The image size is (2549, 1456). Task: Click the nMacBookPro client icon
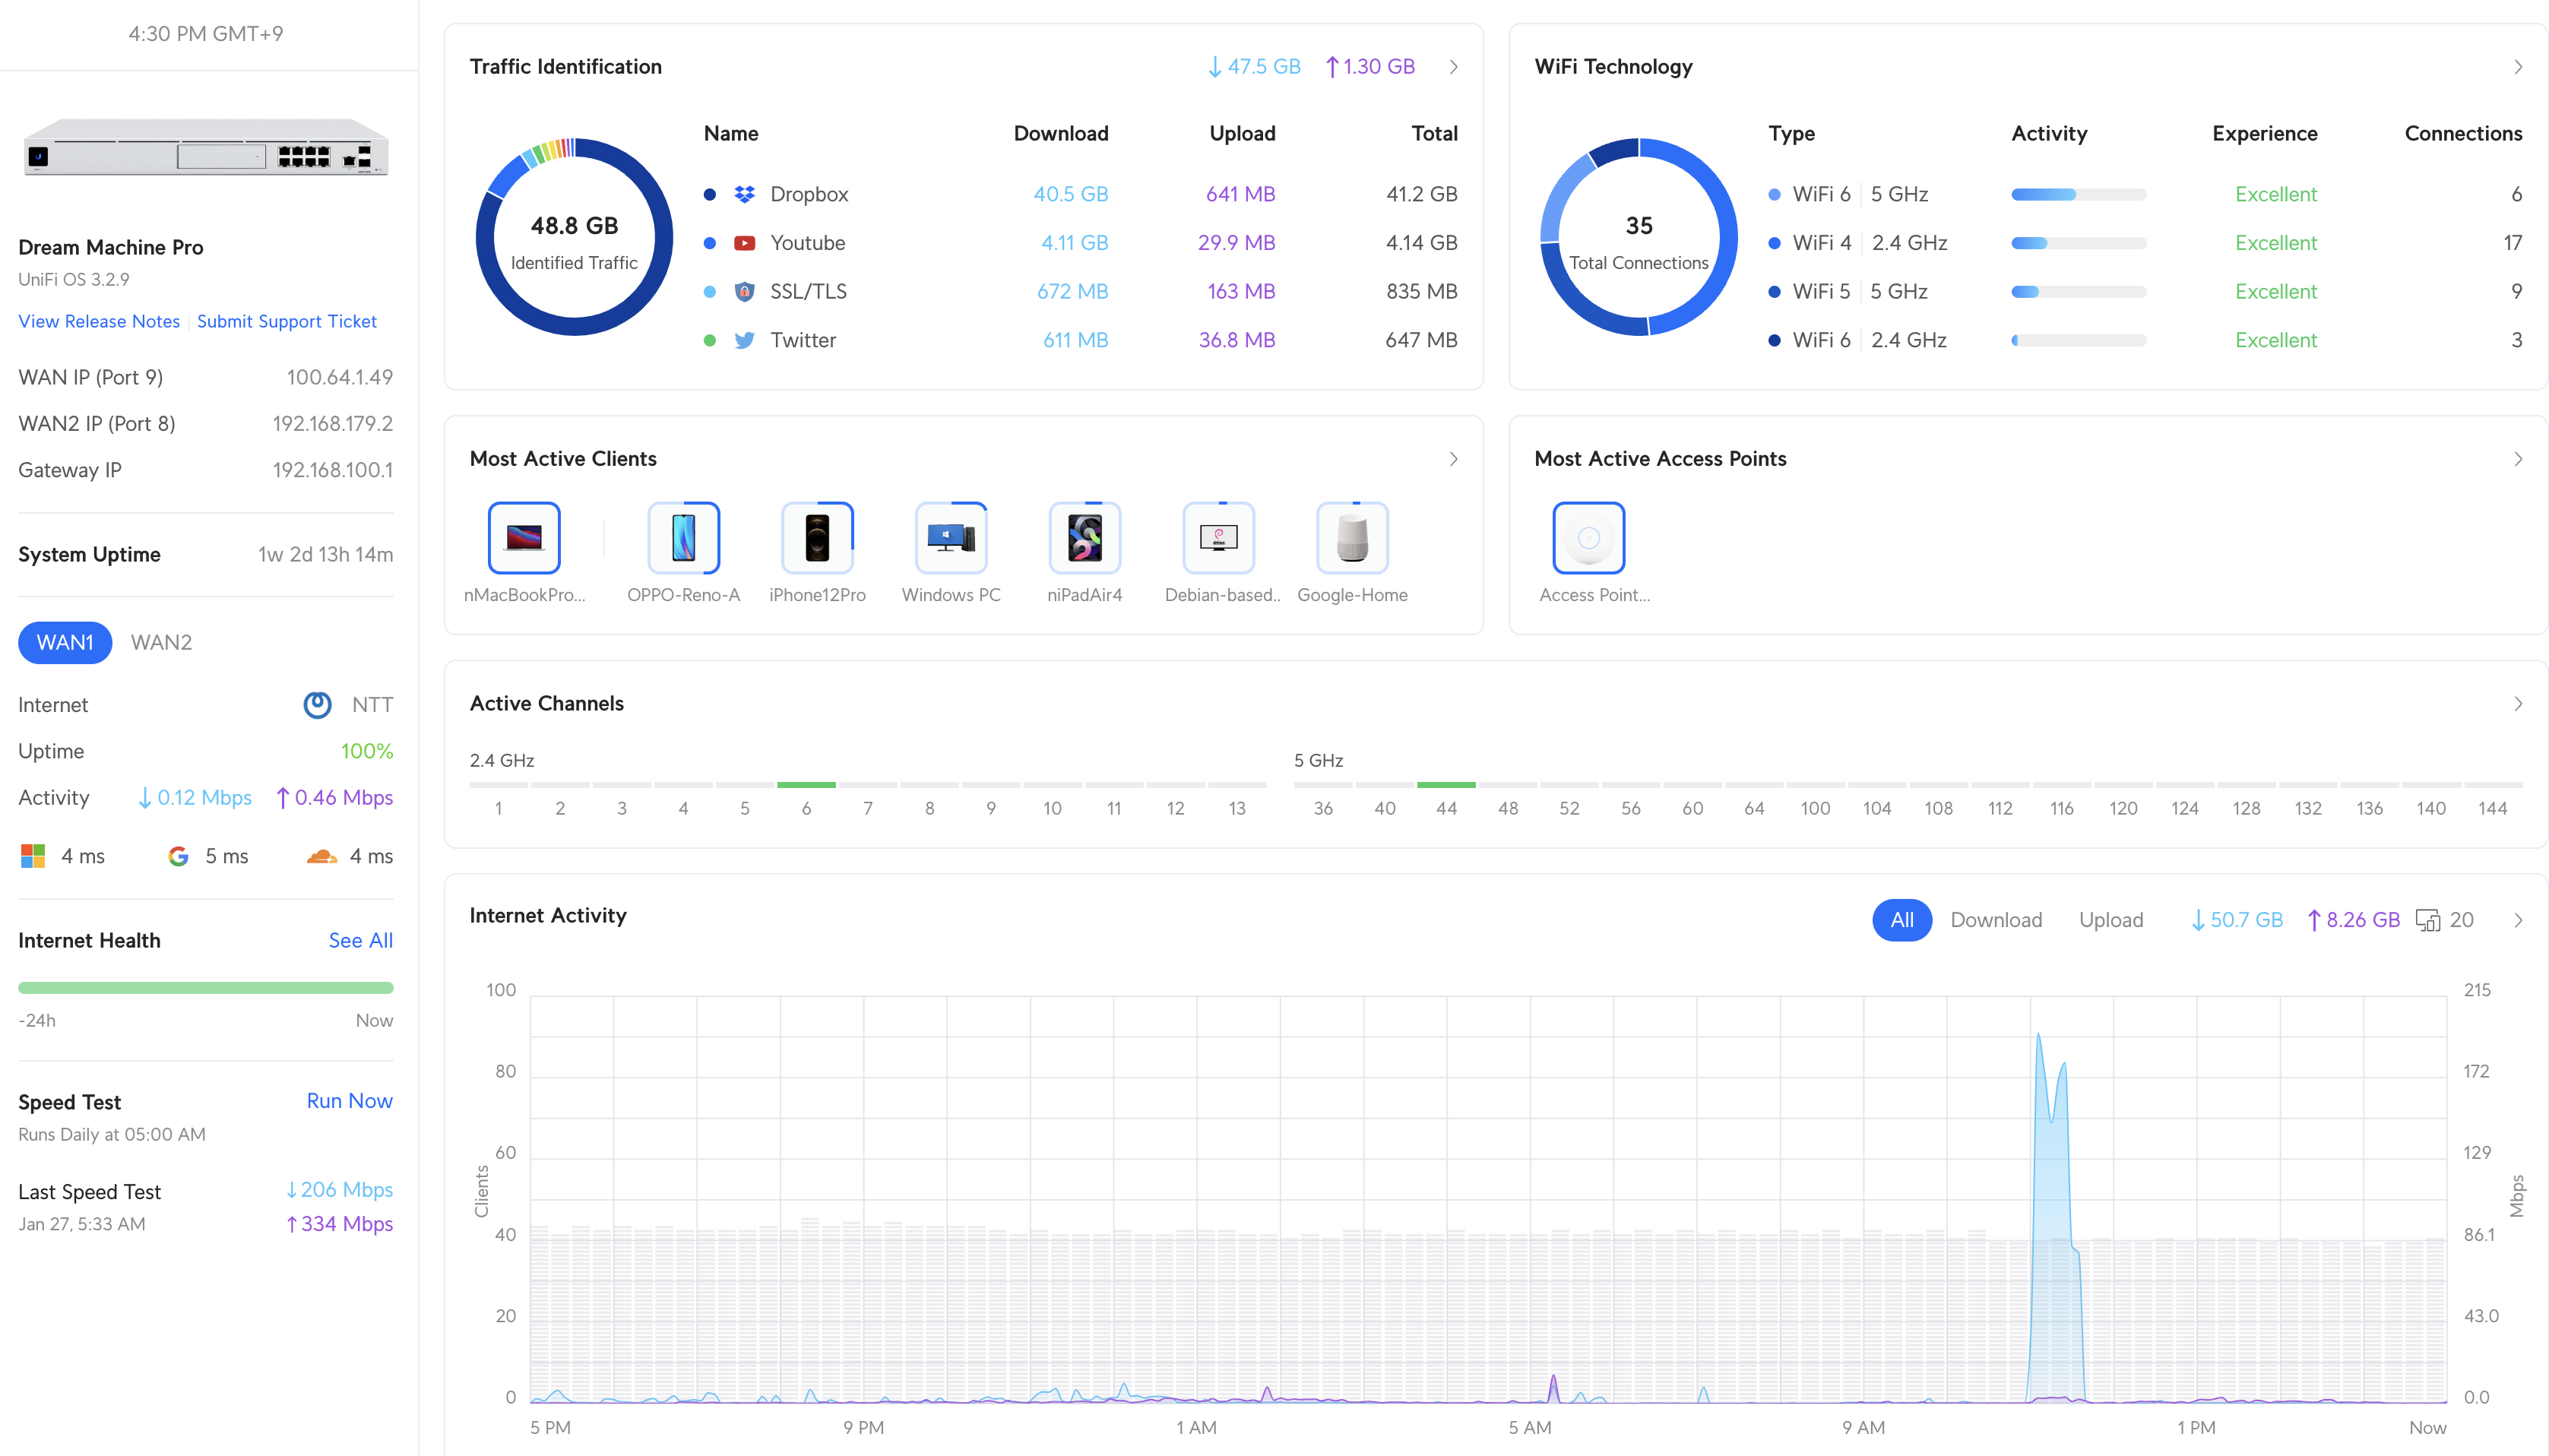523,537
